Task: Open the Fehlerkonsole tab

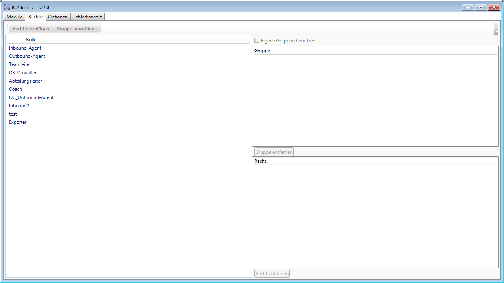Action: [87, 17]
